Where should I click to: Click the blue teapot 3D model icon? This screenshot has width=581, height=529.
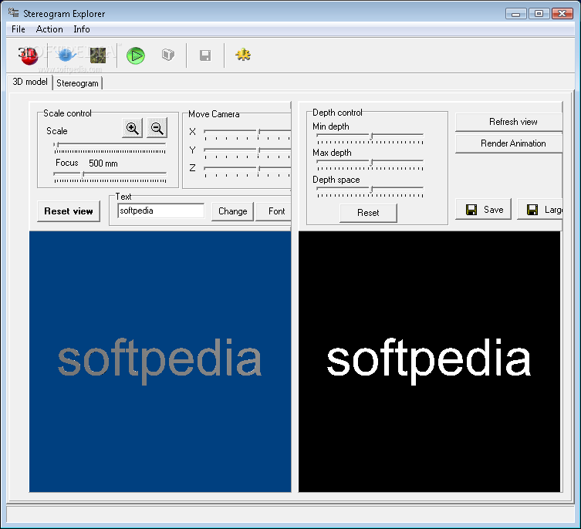pyautogui.click(x=66, y=55)
